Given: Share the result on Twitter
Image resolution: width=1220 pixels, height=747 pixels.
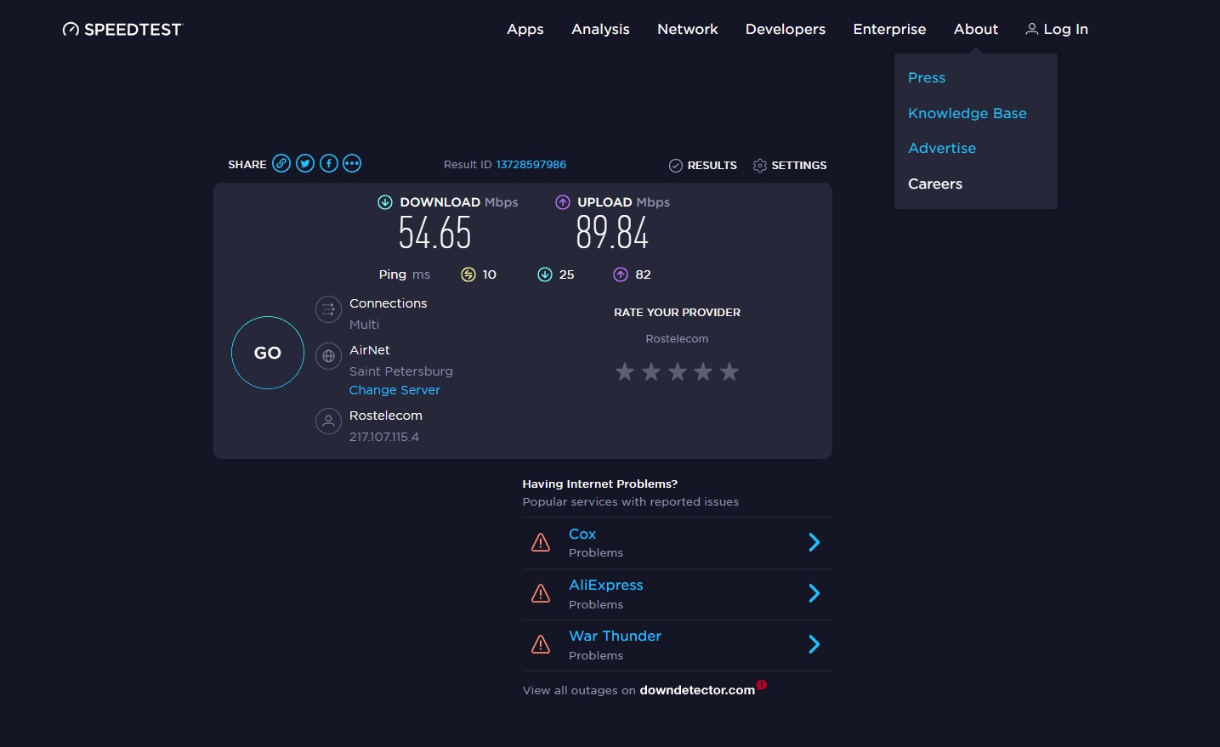Looking at the screenshot, I should pos(305,163).
